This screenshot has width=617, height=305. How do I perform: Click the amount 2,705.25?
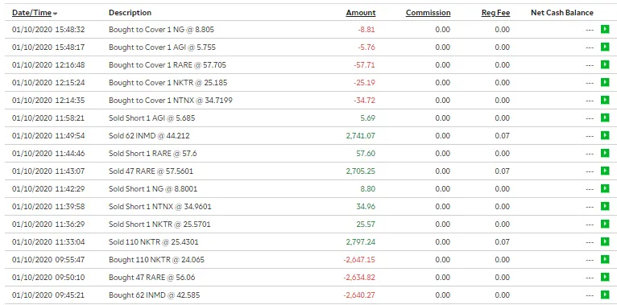pos(360,171)
